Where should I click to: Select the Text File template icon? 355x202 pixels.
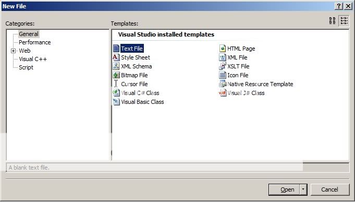[116, 49]
